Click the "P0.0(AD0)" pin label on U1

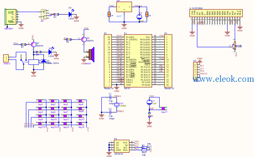click(x=145, y=40)
